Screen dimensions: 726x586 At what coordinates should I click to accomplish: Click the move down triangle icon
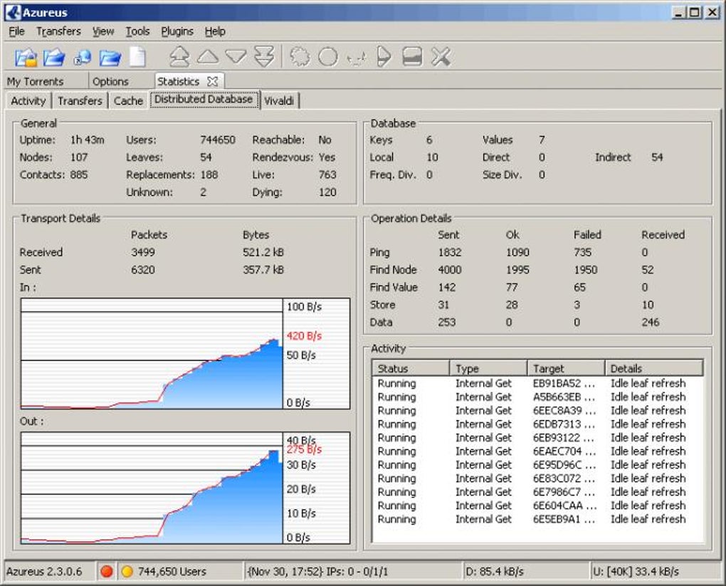236,57
